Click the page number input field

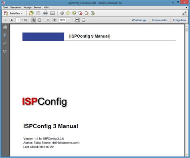pyautogui.click(x=18, y=20)
